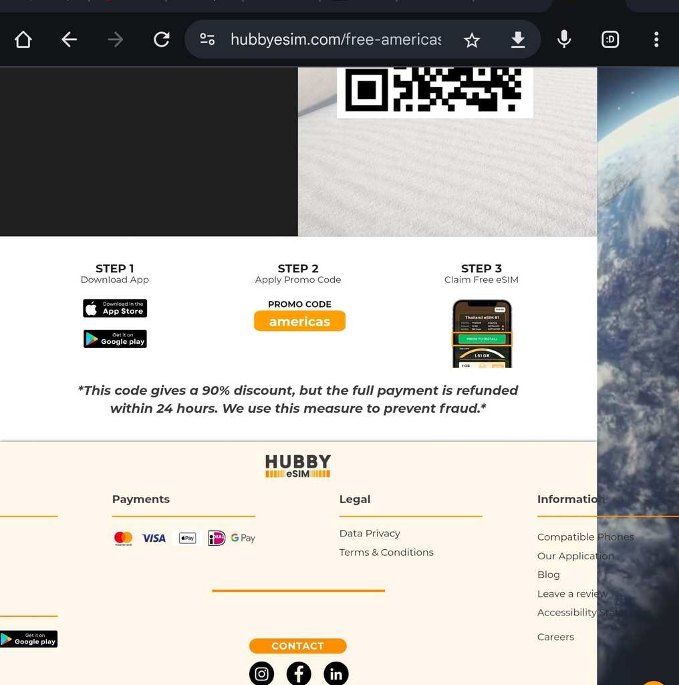Tap the QR code image
This screenshot has height=685, width=679.
point(434,91)
